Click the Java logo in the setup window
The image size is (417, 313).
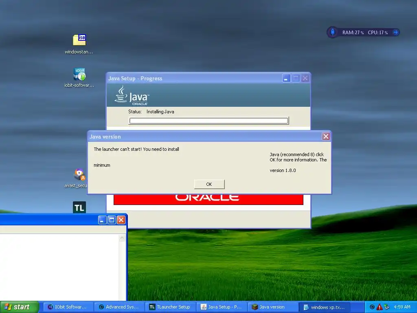pyautogui.click(x=132, y=95)
